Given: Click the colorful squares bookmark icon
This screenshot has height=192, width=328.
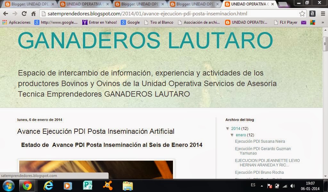Looking at the screenshot, I should [x=313, y=22].
